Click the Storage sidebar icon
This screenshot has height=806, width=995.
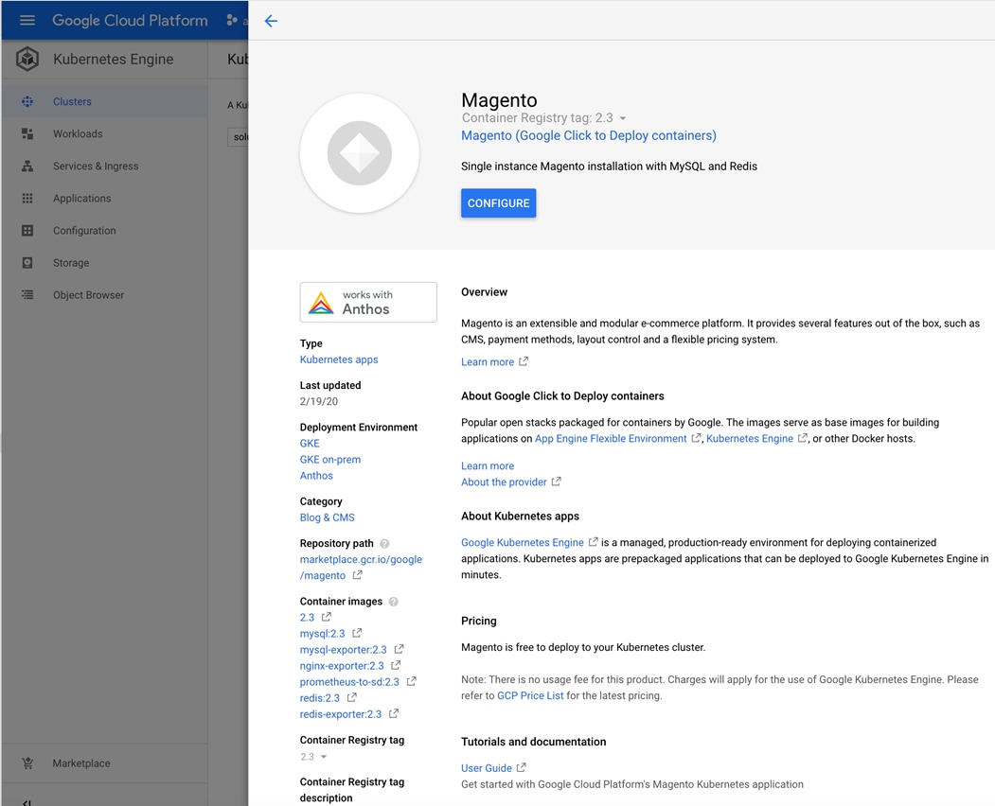click(27, 263)
